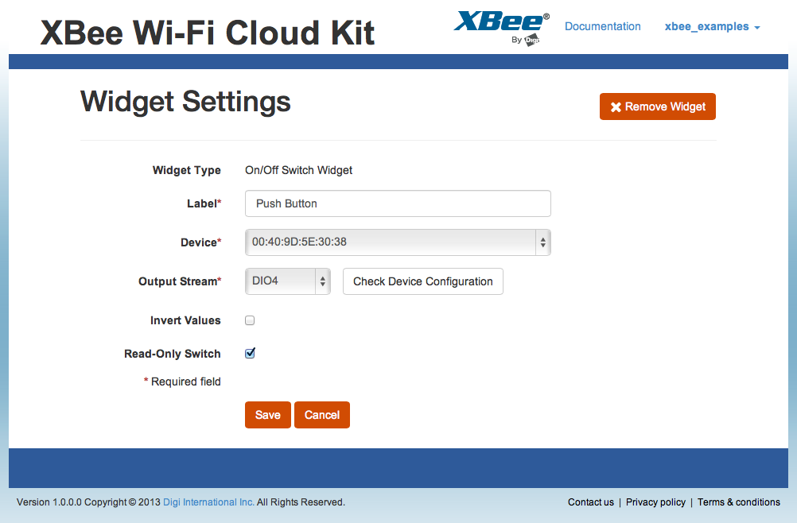Image resolution: width=797 pixels, height=523 pixels.
Task: Expand the xbee_examples account menu
Action: 712,26
